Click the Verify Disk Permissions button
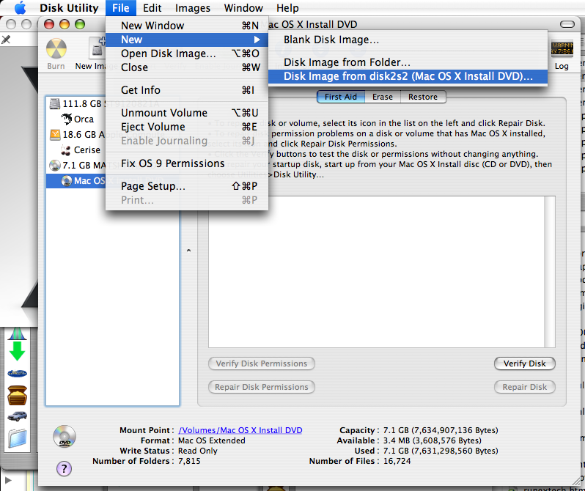 pos(262,363)
